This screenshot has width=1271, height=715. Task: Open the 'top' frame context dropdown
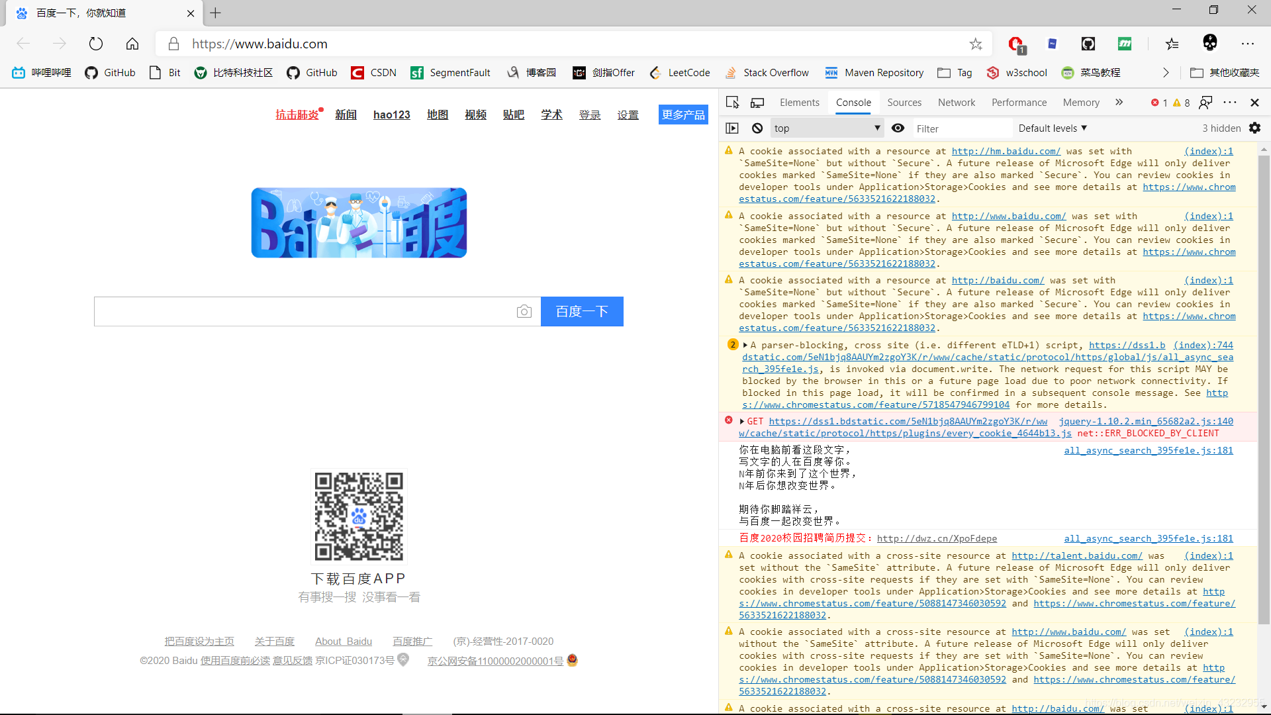tap(827, 128)
